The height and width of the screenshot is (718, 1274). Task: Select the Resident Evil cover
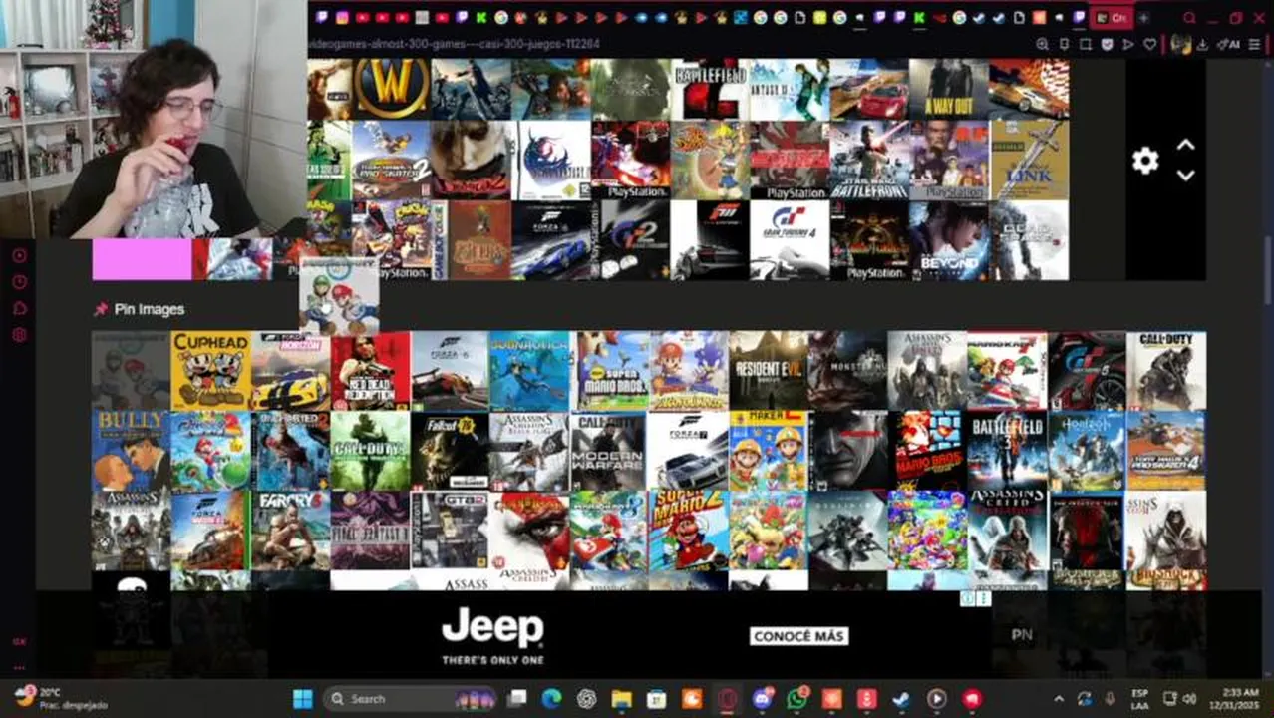(768, 371)
